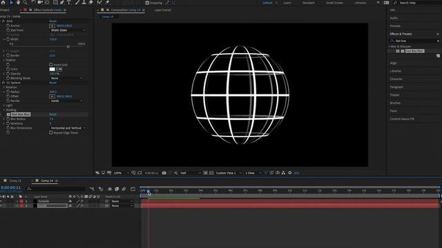The width and height of the screenshot is (442, 248).
Task: Open the Content-Aware Fill panel
Action: (402, 119)
